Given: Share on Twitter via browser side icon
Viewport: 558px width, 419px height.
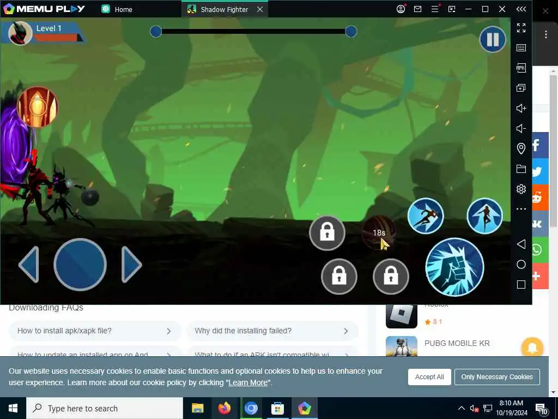Looking at the screenshot, I should (540, 171).
